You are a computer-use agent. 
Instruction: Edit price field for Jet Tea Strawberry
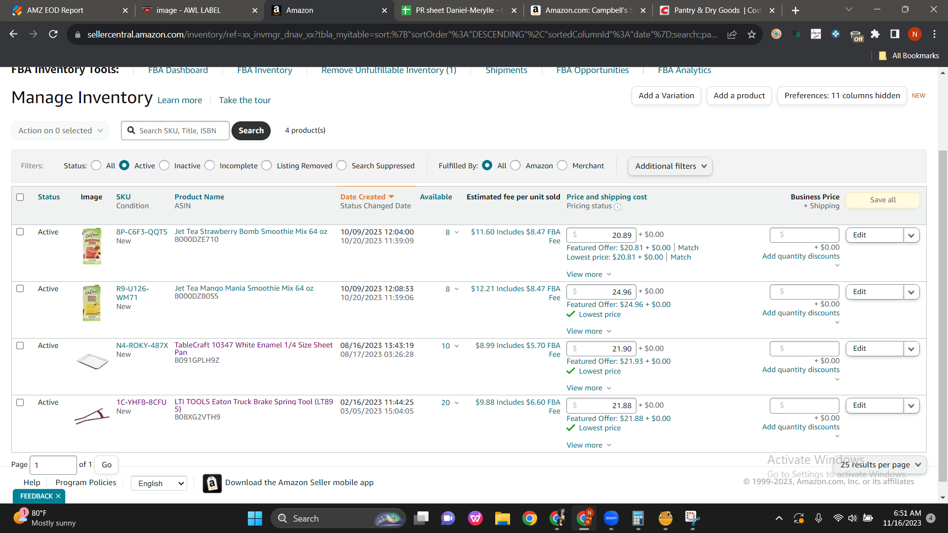coord(601,235)
